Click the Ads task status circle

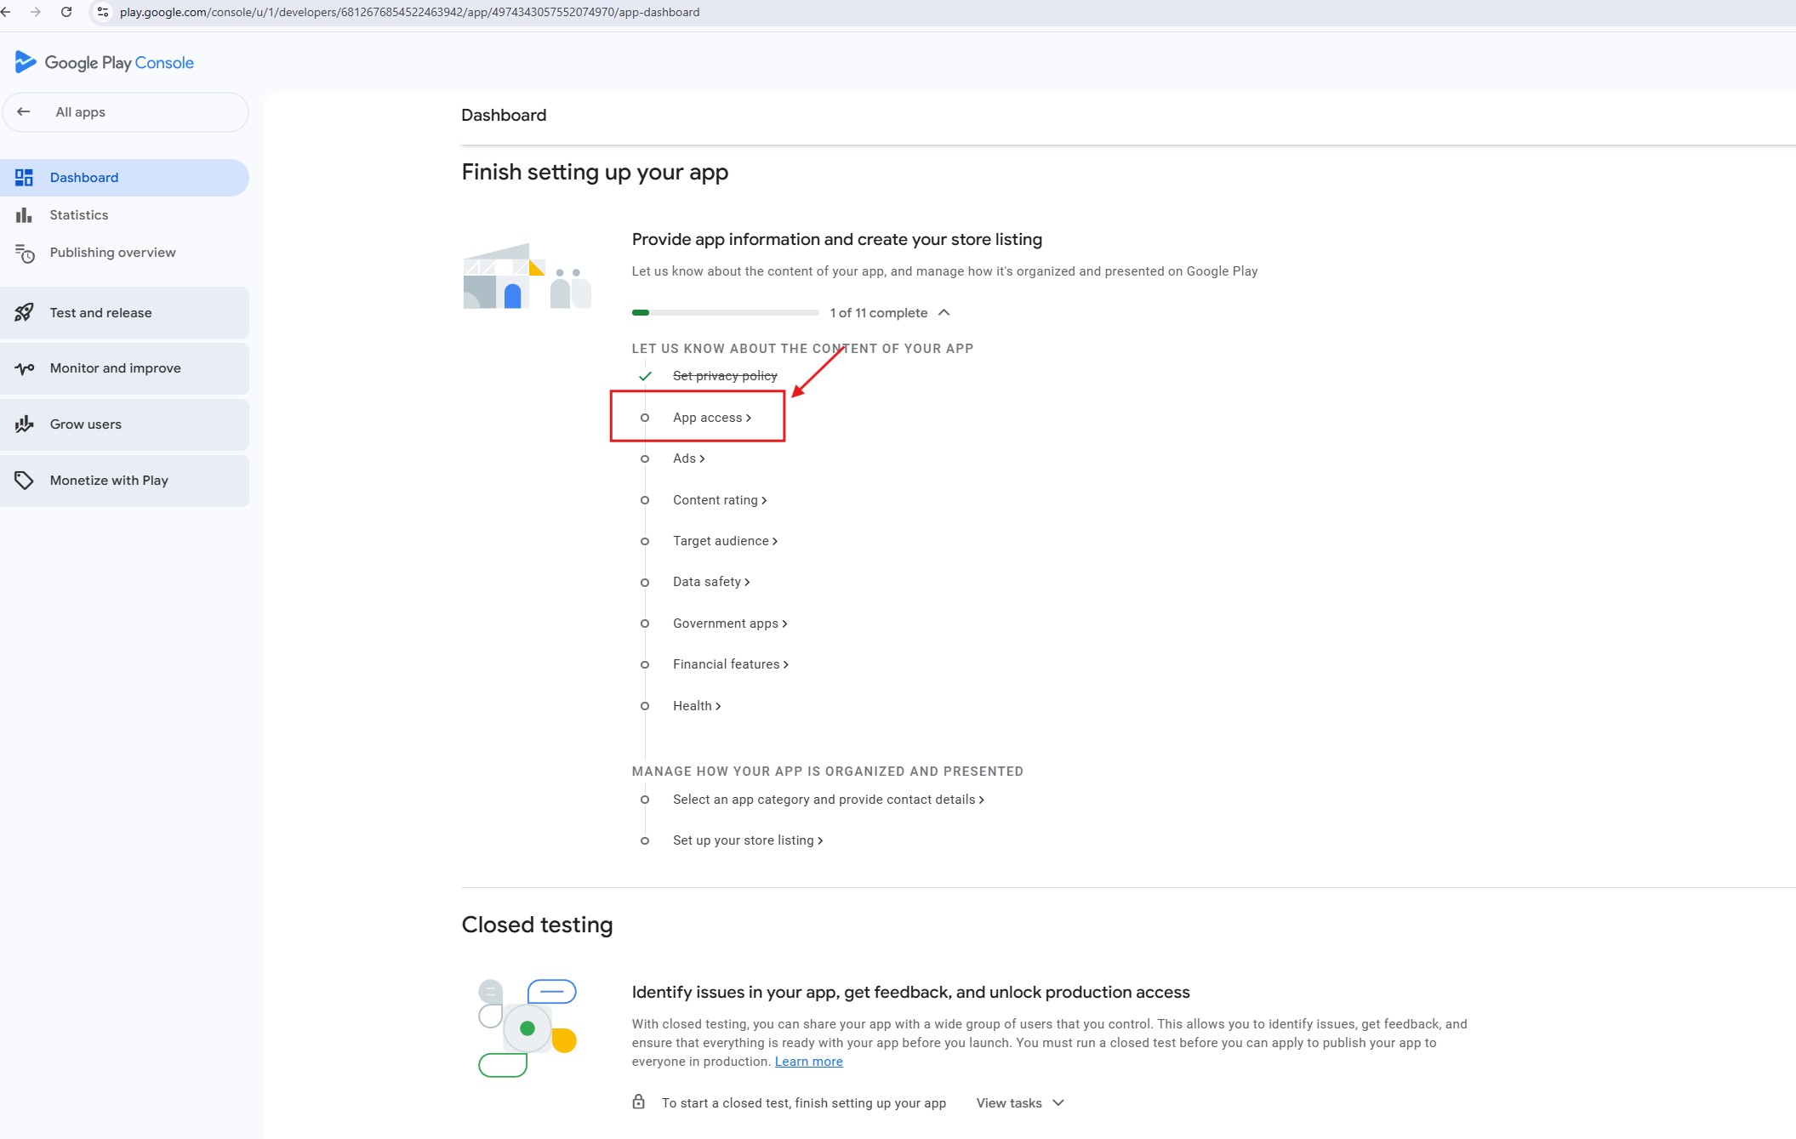[x=645, y=458]
